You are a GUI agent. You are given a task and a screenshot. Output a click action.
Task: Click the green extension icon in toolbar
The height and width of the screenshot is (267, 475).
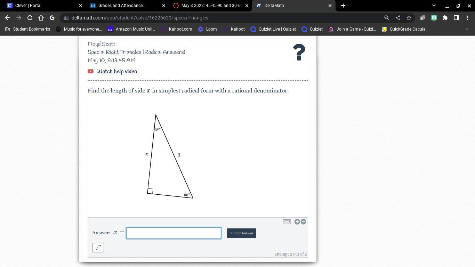[434, 18]
